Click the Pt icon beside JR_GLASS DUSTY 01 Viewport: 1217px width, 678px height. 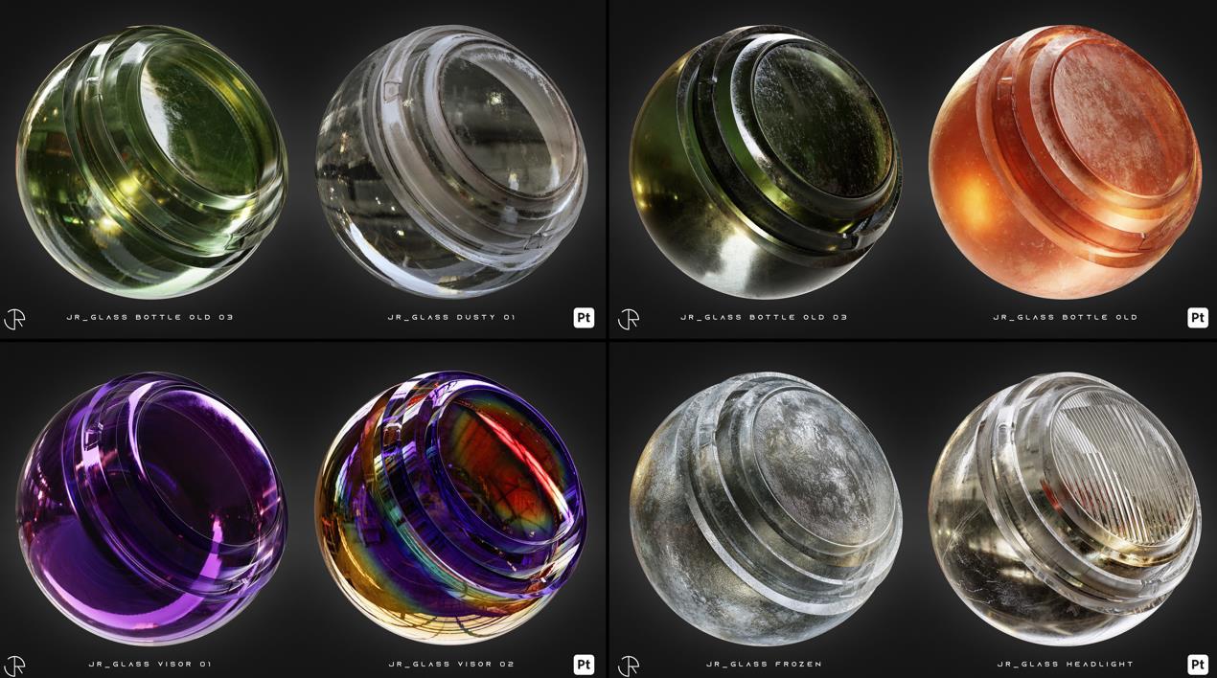pos(584,318)
